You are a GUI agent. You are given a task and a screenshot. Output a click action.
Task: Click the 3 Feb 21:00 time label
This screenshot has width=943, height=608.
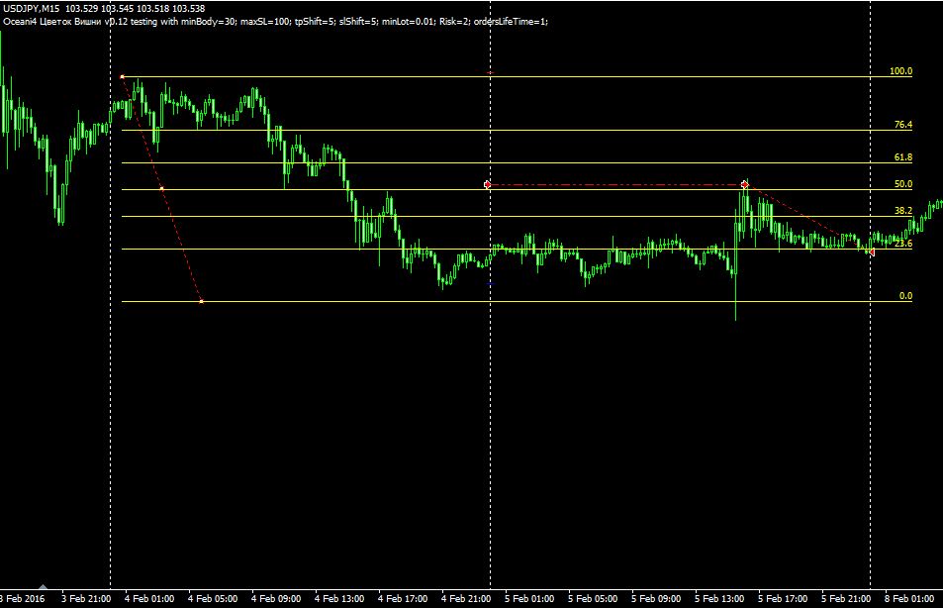click(86, 599)
